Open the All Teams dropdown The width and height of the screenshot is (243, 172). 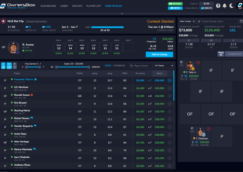pyautogui.click(x=164, y=66)
